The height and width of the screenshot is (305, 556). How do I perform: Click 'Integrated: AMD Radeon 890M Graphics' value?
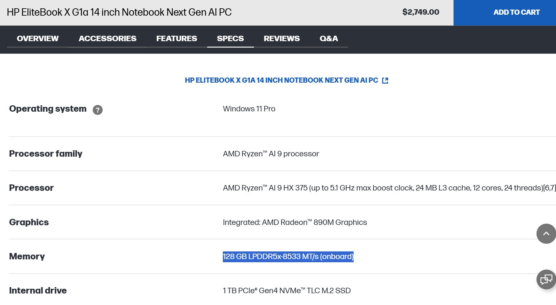295,222
